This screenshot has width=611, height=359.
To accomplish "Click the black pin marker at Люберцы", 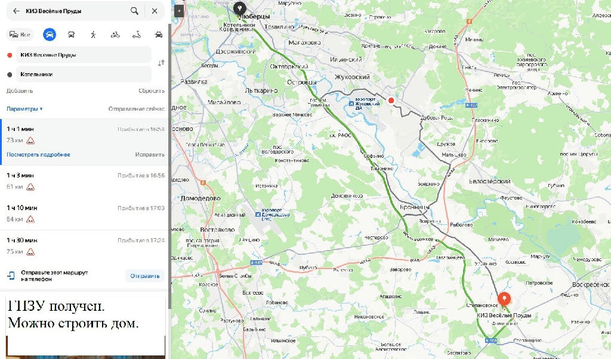I will 240,8.
